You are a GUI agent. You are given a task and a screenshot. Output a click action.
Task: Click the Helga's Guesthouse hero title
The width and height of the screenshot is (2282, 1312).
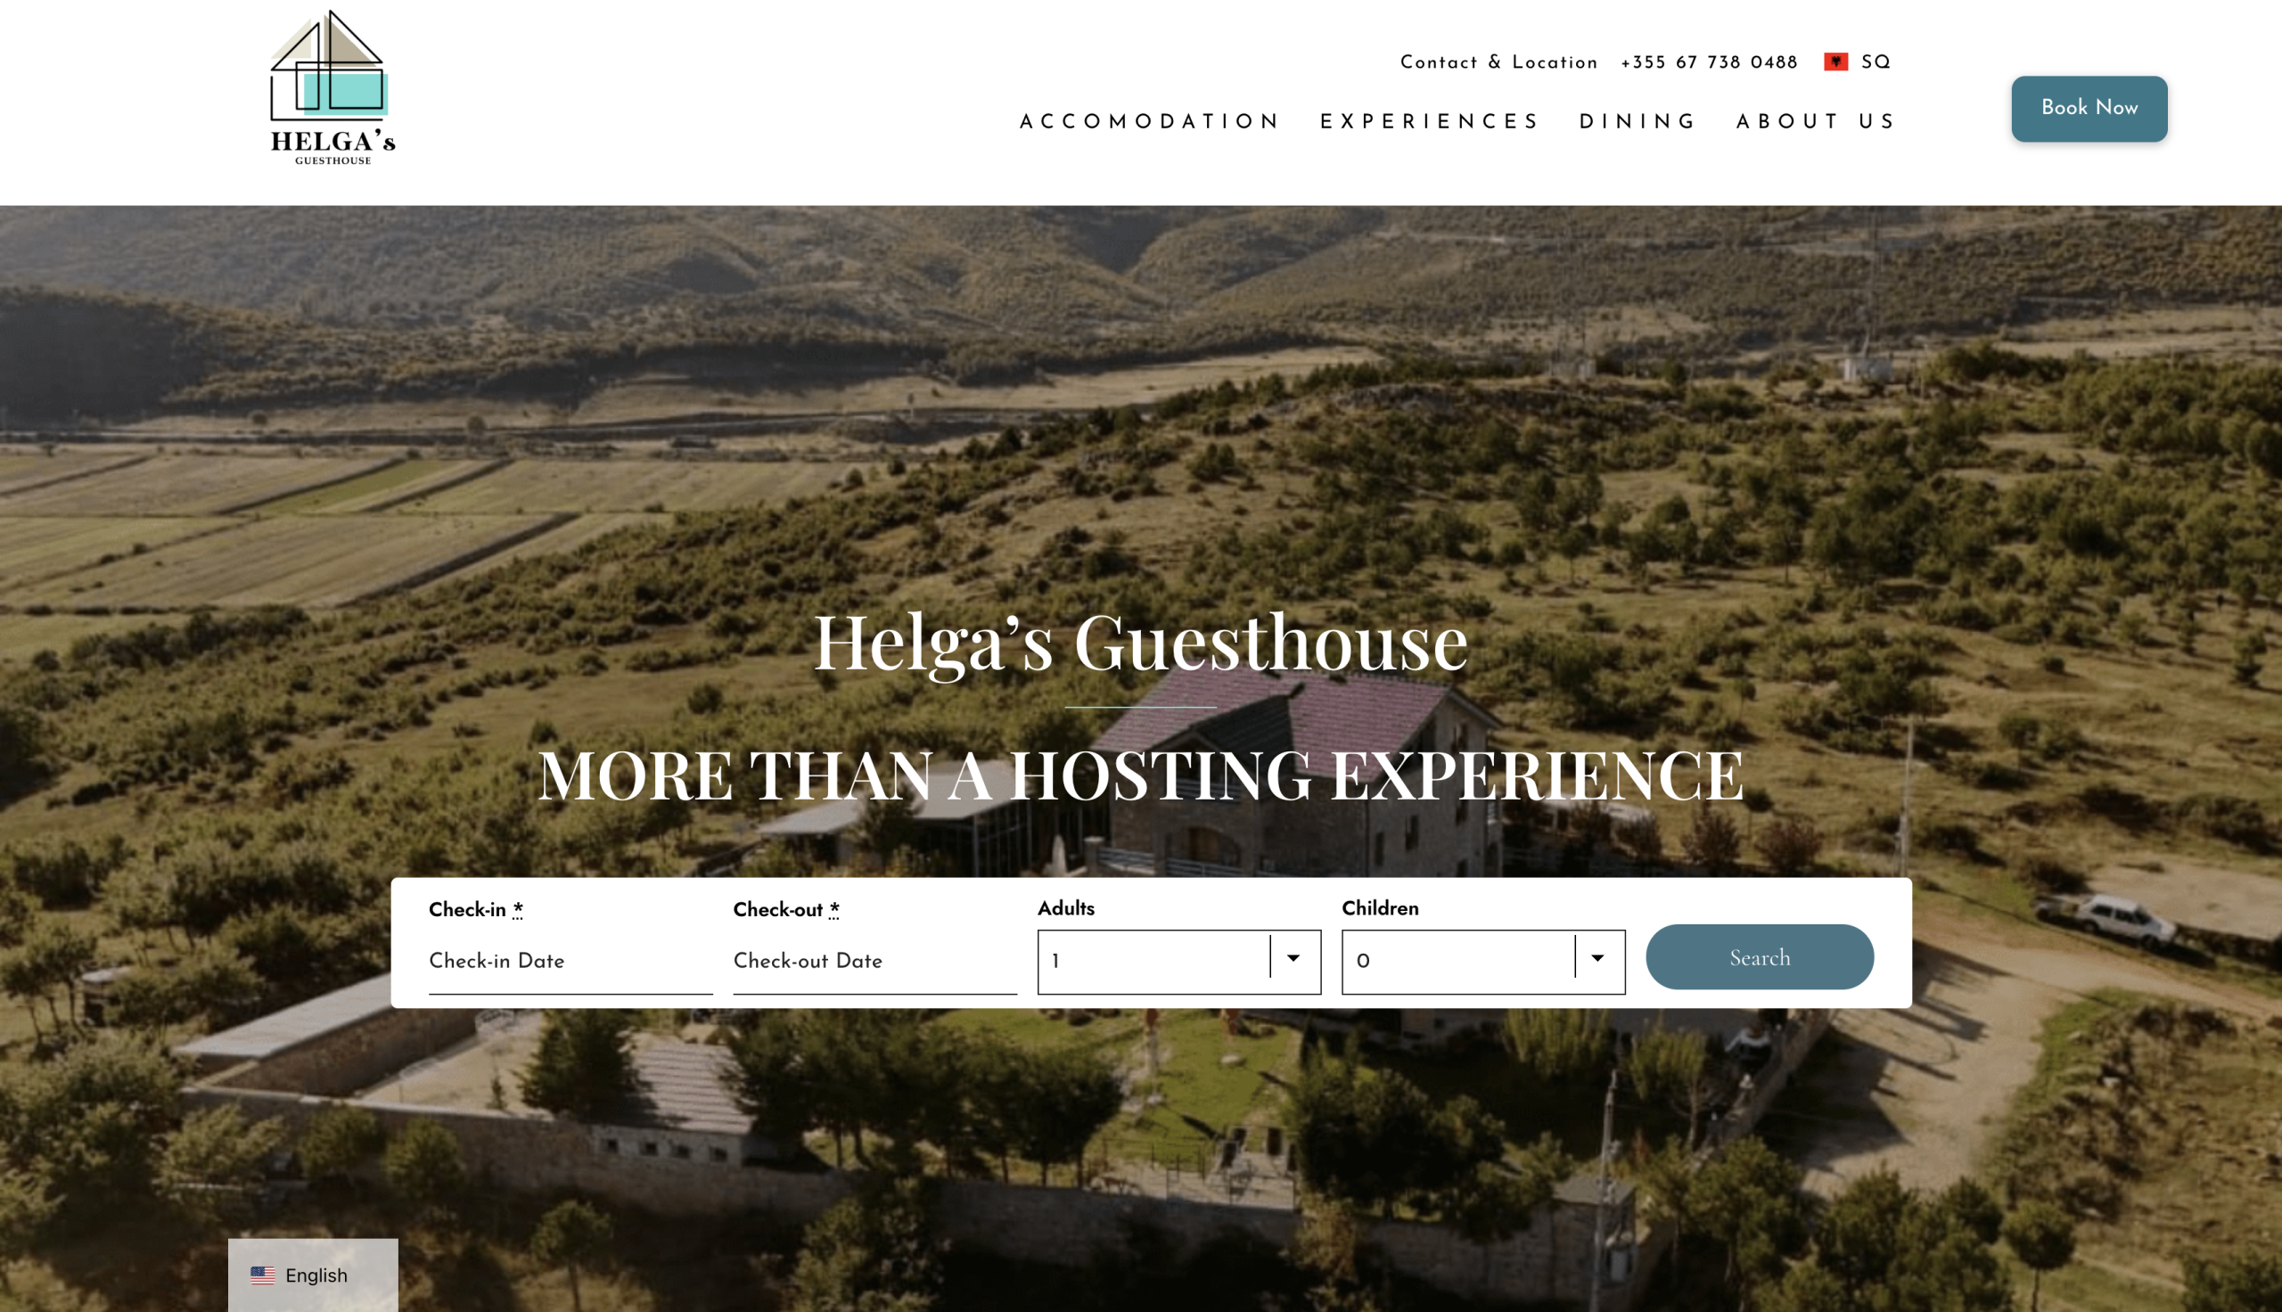pyautogui.click(x=1140, y=643)
